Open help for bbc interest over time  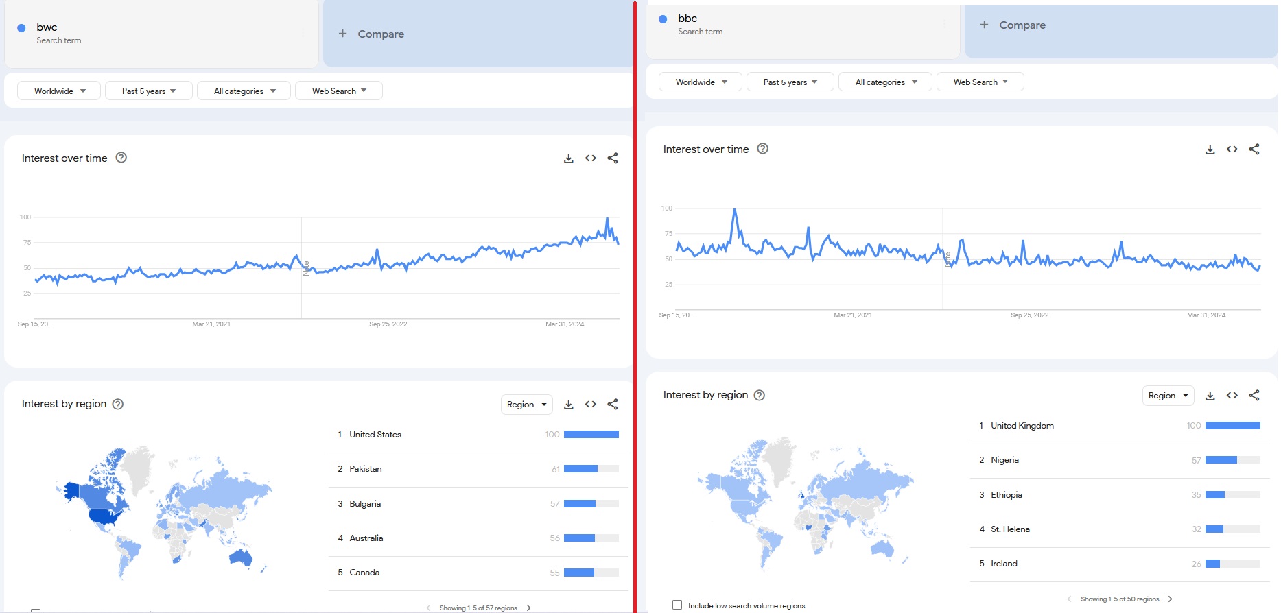763,149
